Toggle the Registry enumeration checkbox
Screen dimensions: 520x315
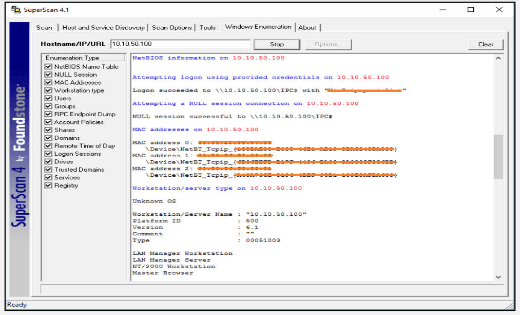pos(48,185)
